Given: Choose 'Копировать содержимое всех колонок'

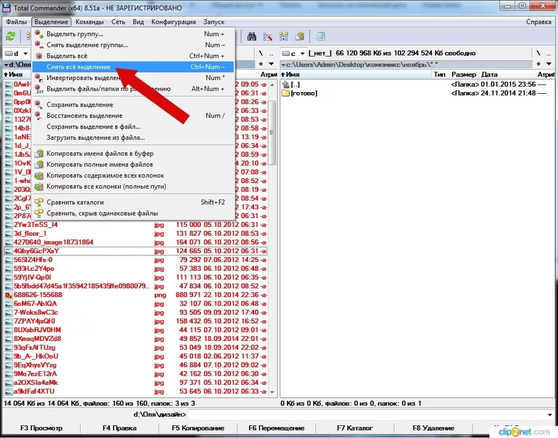Looking at the screenshot, I should pyautogui.click(x=133, y=175).
